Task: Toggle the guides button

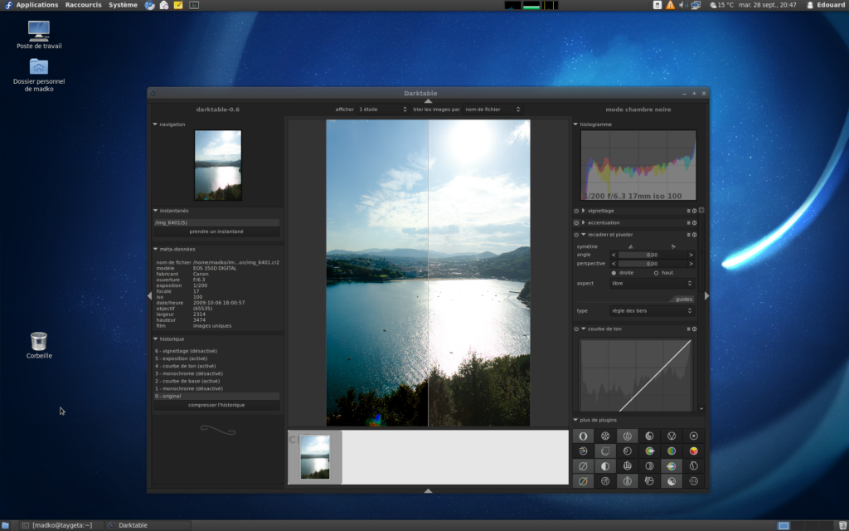Action: 683,299
